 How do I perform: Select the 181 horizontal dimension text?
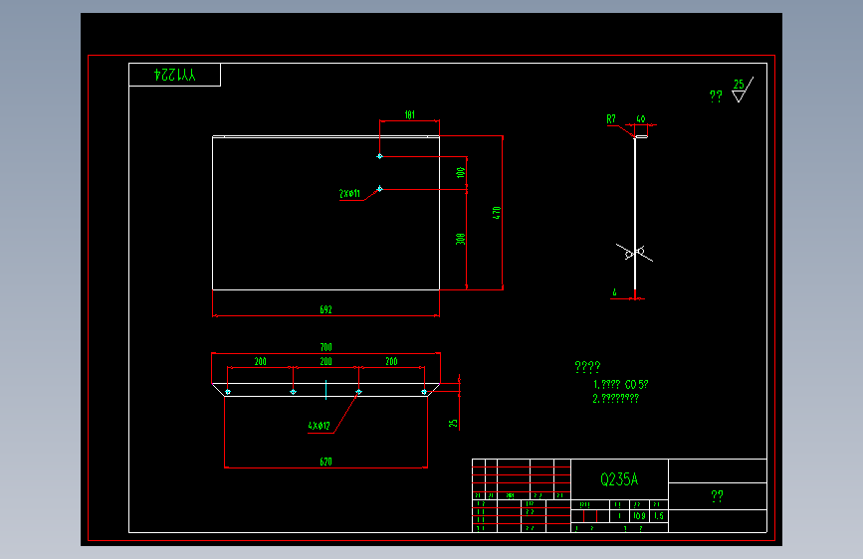(409, 114)
